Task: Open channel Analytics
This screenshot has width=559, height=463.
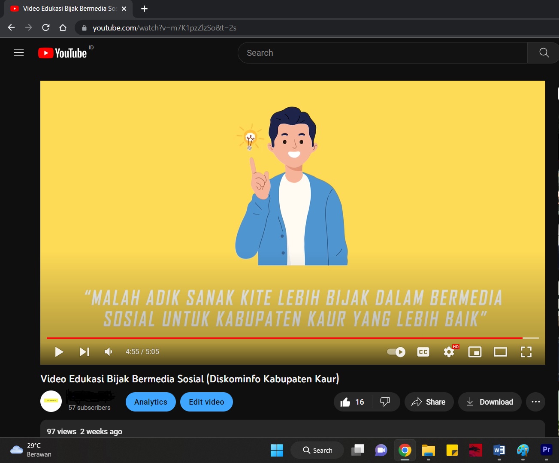Action: (151, 402)
